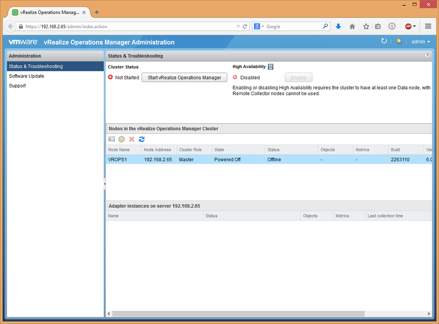Open the help question mark icon

(427, 56)
